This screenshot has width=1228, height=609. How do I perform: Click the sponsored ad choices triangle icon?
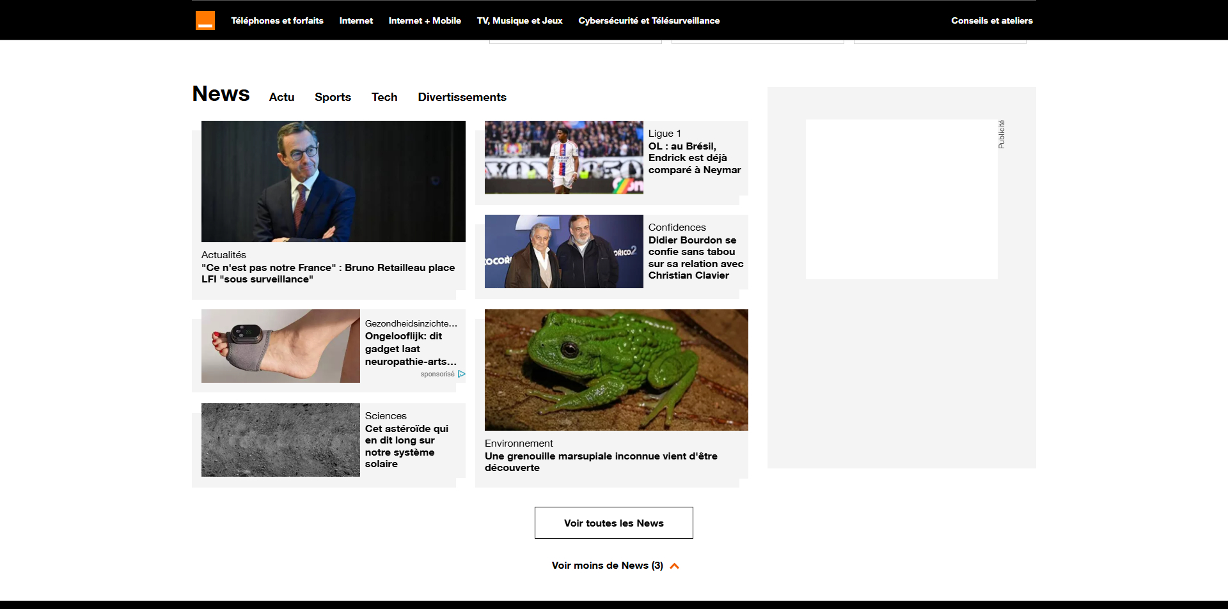462,374
